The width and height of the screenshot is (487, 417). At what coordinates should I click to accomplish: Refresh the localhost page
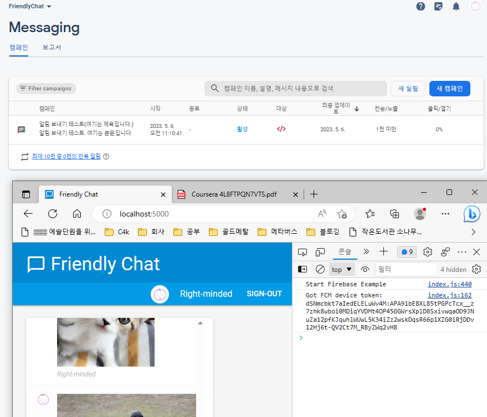coord(53,214)
